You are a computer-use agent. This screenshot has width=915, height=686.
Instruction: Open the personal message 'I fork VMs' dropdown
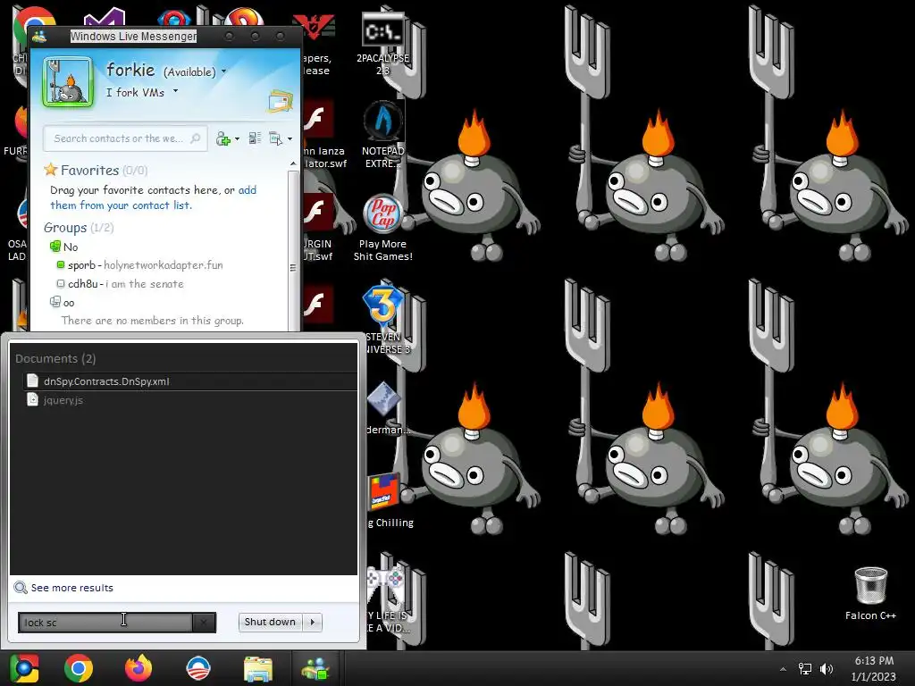click(175, 92)
